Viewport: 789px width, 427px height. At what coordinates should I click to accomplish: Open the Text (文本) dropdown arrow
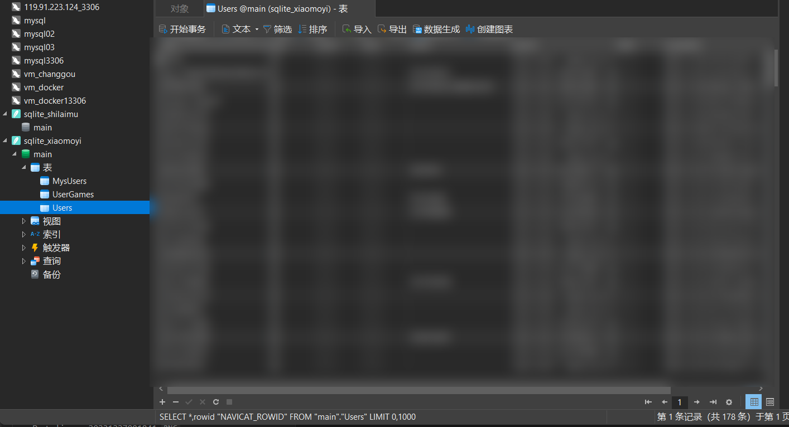pyautogui.click(x=257, y=30)
